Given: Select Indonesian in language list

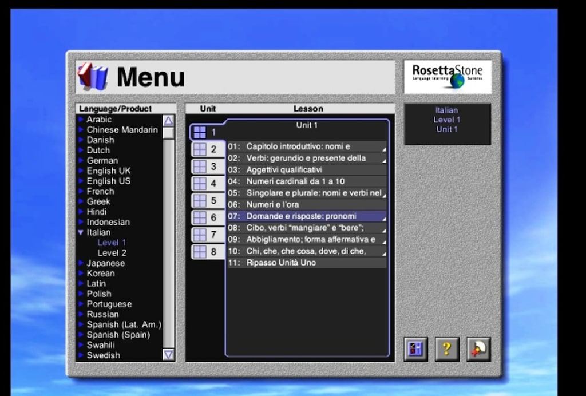Looking at the screenshot, I should tap(108, 222).
